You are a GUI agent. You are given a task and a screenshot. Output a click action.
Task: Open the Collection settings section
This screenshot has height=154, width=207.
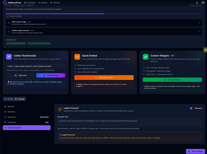pos(27,122)
